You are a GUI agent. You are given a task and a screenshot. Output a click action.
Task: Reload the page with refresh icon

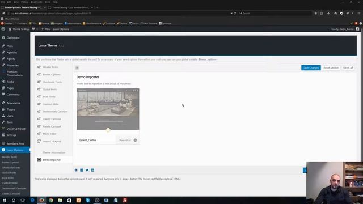(235, 13)
